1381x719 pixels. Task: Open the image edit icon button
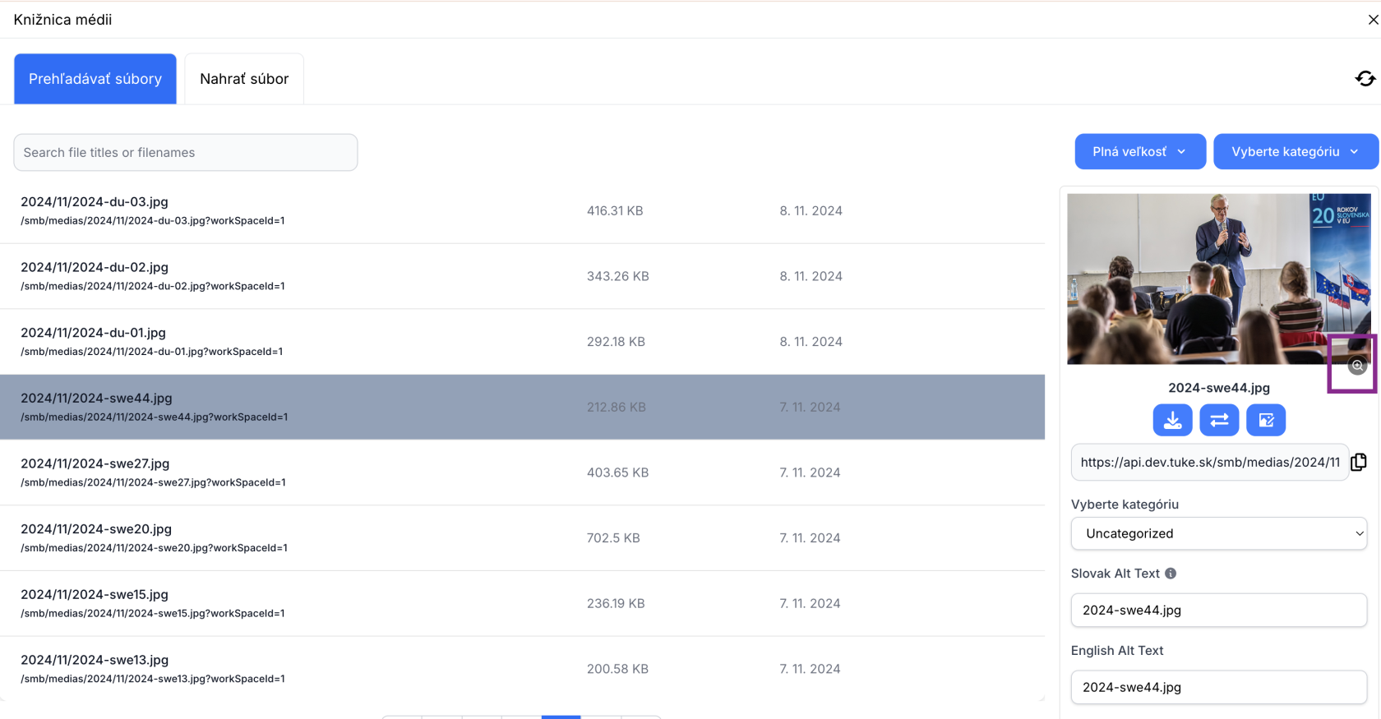tap(1266, 420)
